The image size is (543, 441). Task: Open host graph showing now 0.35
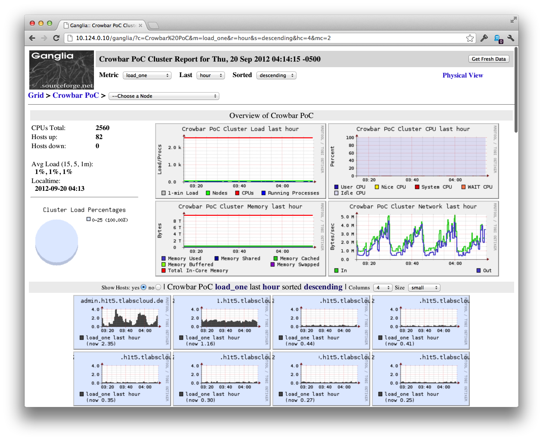pos(122,379)
